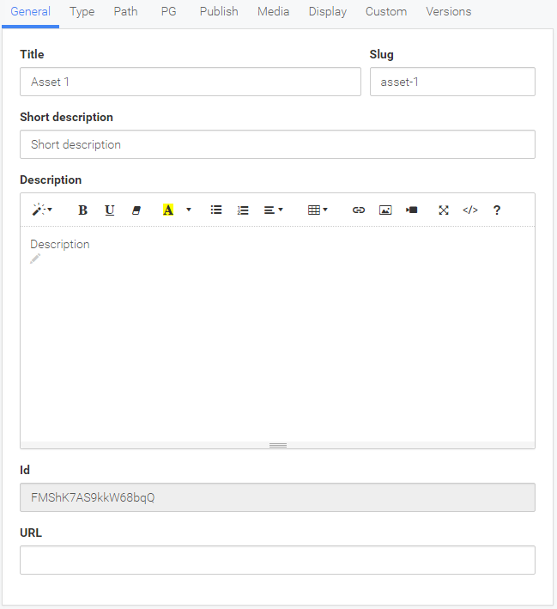Open the editor help question mark
The image size is (557, 609).
[x=497, y=210]
